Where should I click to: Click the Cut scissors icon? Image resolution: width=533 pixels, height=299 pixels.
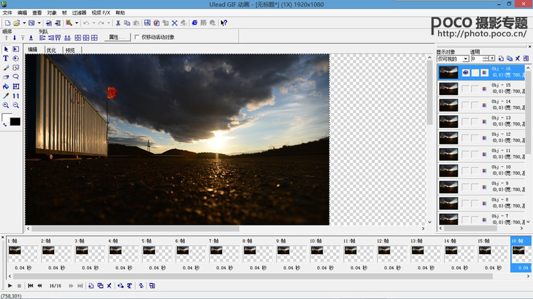coord(118,23)
